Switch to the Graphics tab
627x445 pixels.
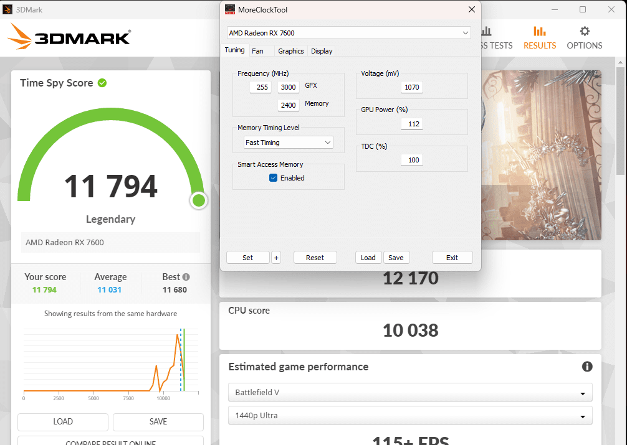click(x=290, y=51)
